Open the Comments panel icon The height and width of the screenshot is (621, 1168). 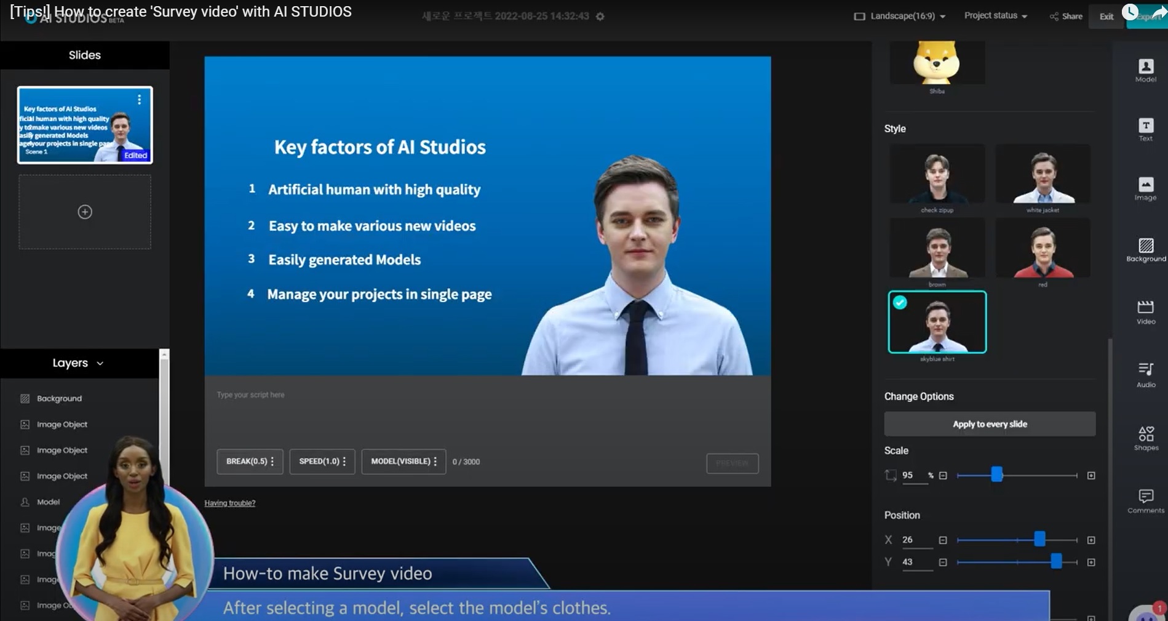pyautogui.click(x=1145, y=501)
